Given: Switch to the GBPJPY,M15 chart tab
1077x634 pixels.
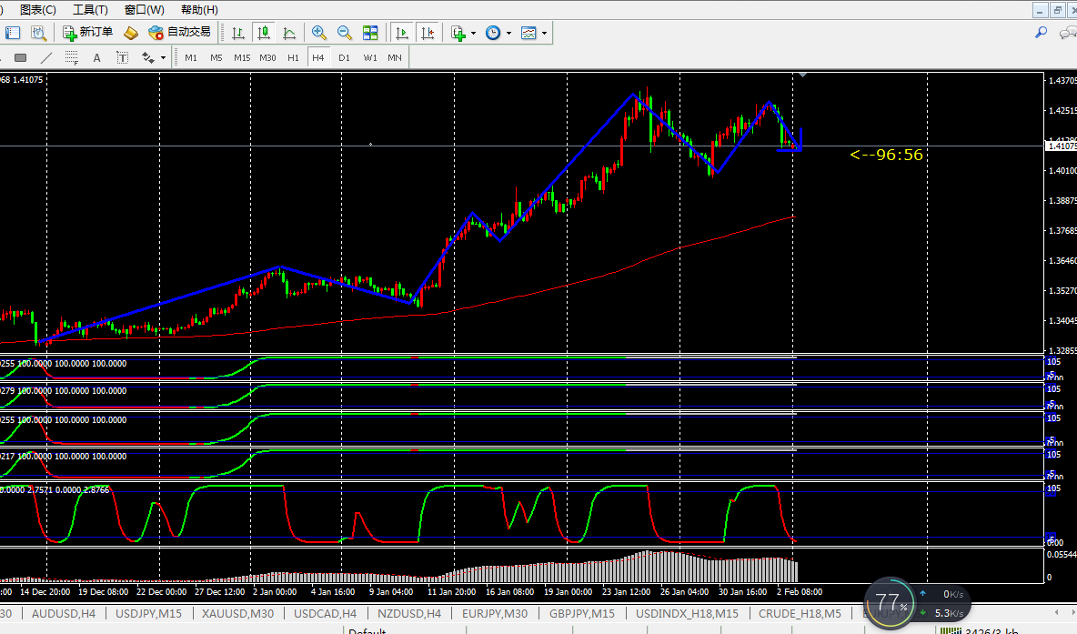Looking at the screenshot, I should tap(582, 613).
